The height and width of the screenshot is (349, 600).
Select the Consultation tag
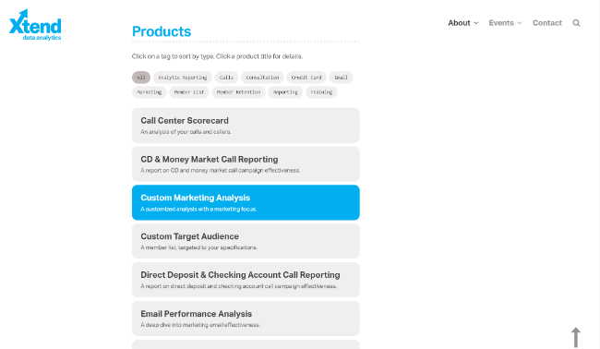(x=262, y=78)
